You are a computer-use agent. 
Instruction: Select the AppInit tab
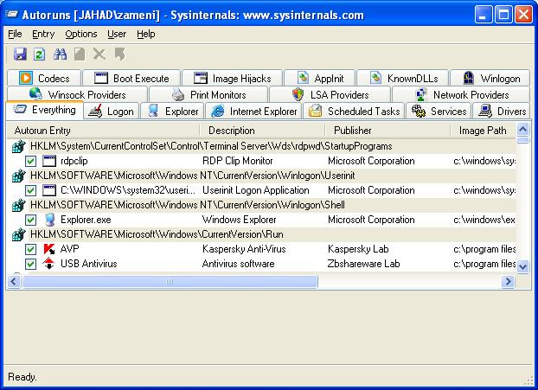(321, 78)
